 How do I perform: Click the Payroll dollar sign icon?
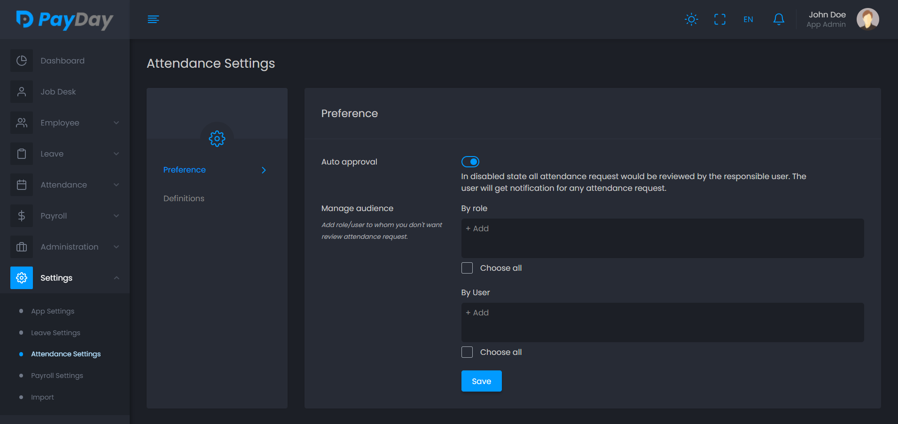tap(22, 216)
